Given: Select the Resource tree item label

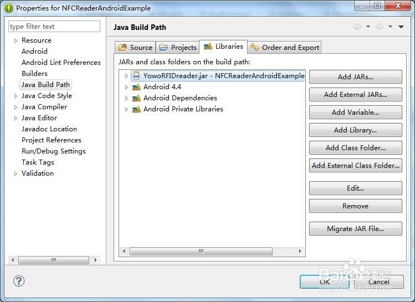Looking at the screenshot, I should tap(37, 40).
